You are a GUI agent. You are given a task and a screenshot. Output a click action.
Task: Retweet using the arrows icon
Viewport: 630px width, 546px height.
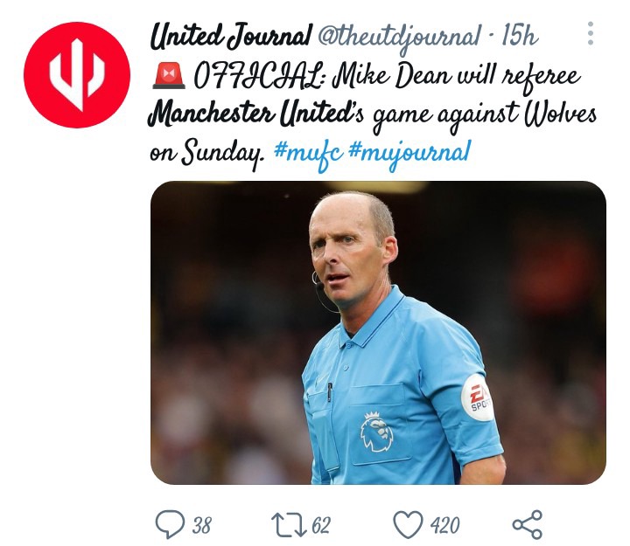coord(289,524)
